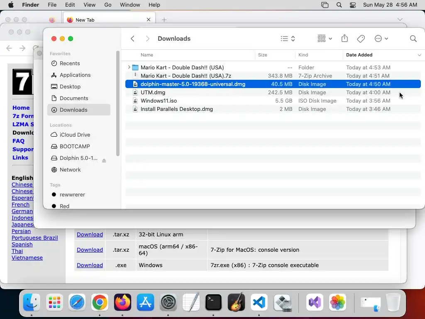Screen dimensions: 425x319
Task: Open the Go menu
Action: (x=107, y=5)
